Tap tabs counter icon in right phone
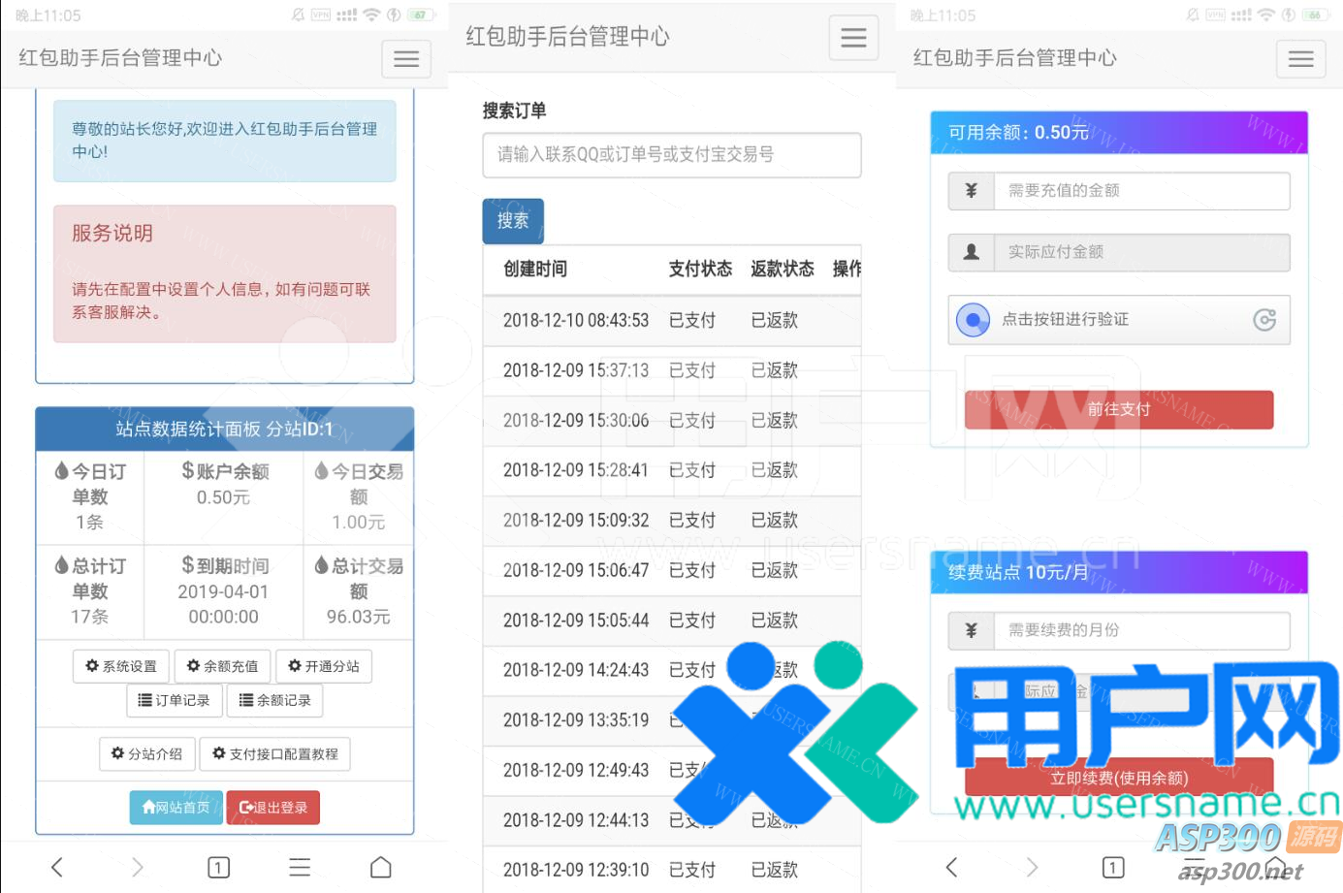Viewport: 1343px width, 893px height. tap(1113, 867)
